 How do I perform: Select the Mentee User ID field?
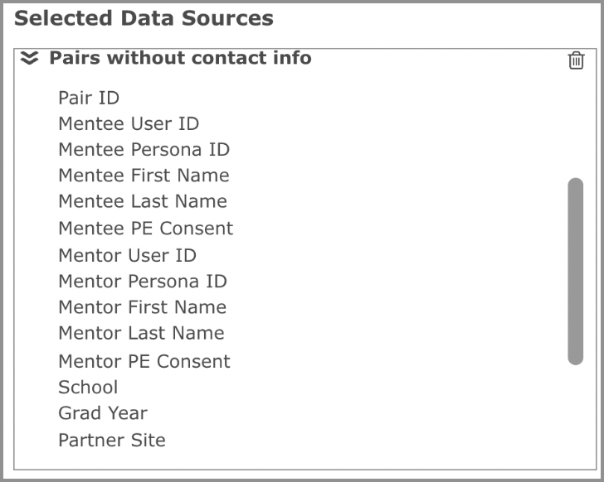pos(129,123)
